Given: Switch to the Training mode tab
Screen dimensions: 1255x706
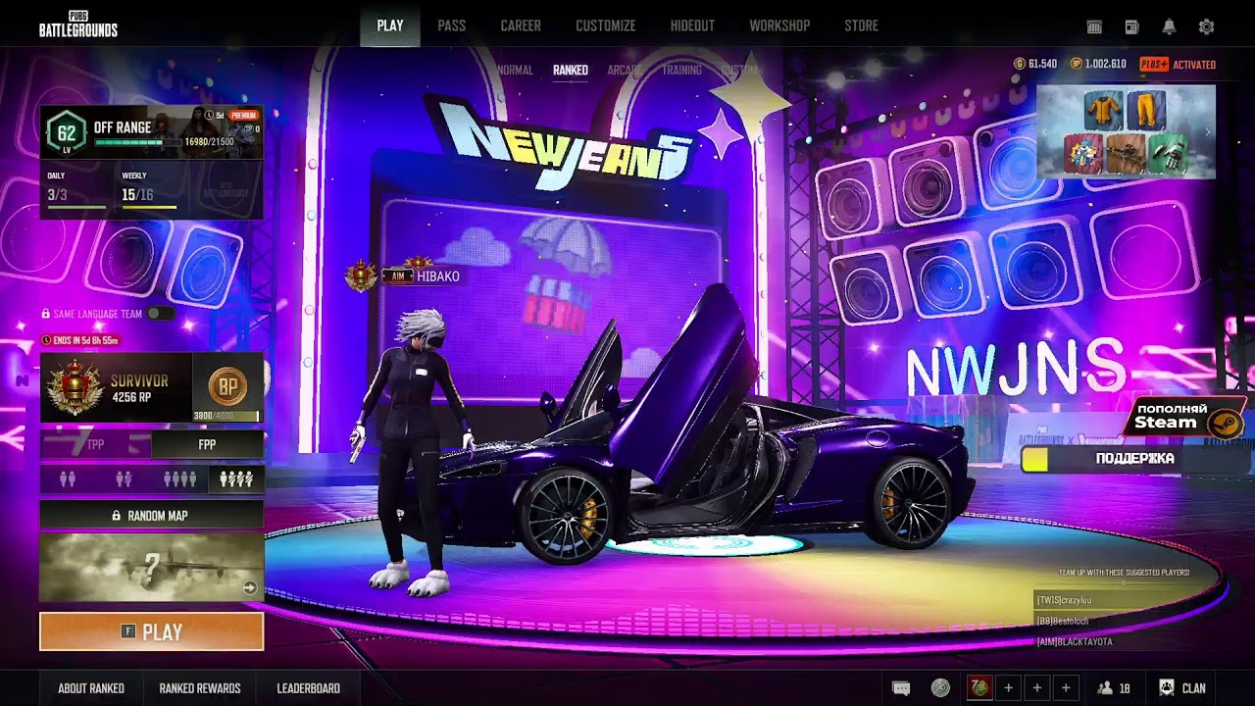Looking at the screenshot, I should click(681, 70).
